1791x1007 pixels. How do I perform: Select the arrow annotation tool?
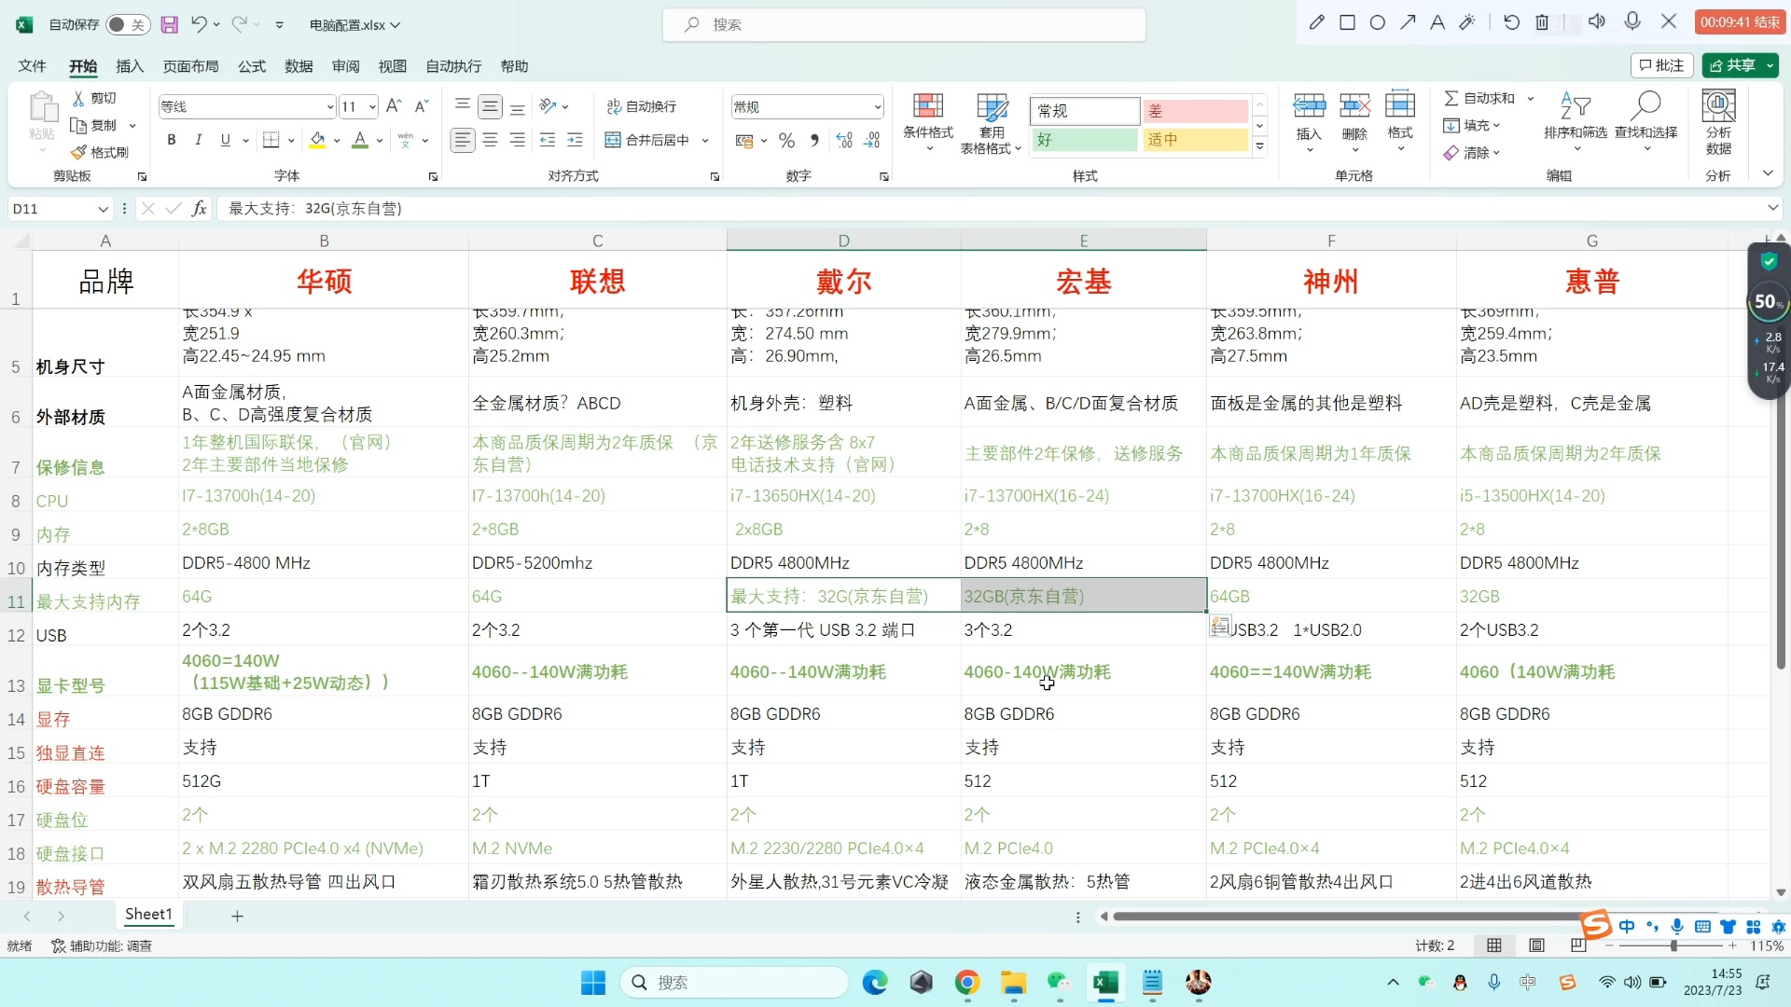pos(1407,22)
